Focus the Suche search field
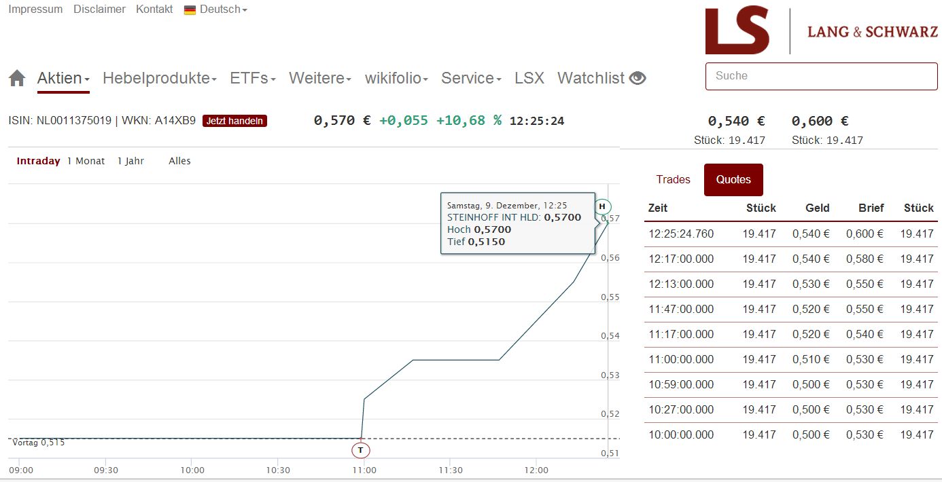The image size is (942, 482). [x=821, y=76]
